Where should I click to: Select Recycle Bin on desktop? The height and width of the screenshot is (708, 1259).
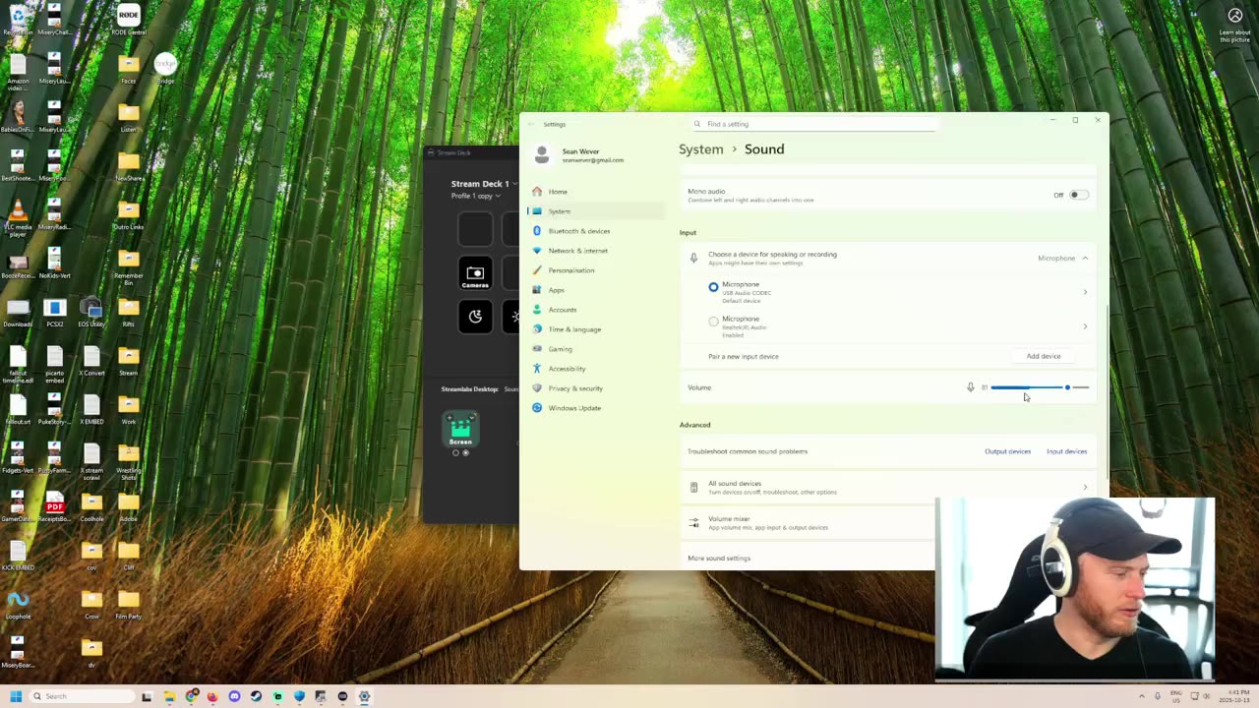coord(17,20)
